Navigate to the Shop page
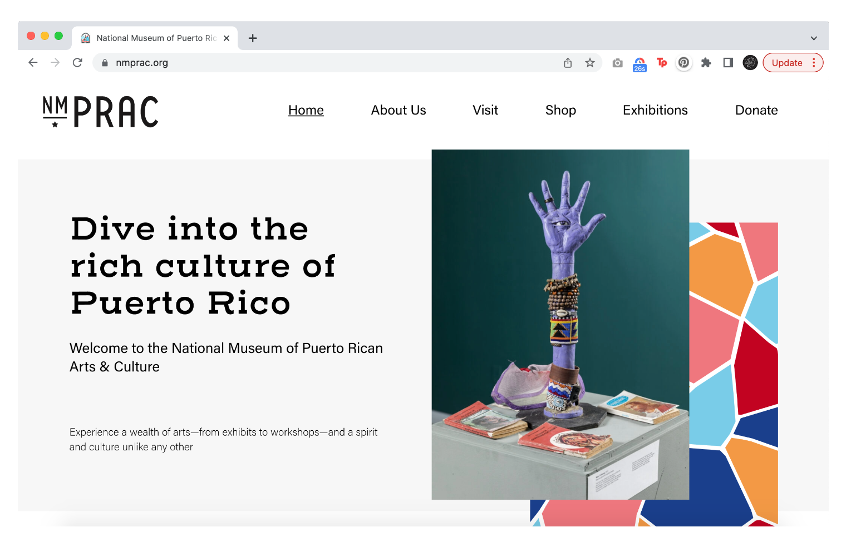846x552 pixels. [560, 110]
